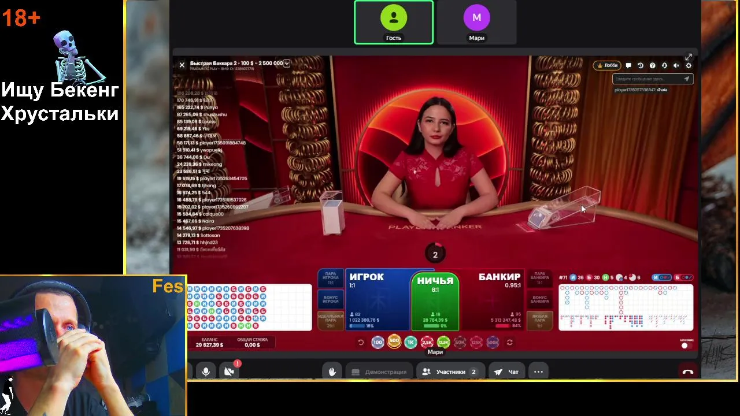Place side bet Любая Пара
740x416 pixels.
(539, 320)
